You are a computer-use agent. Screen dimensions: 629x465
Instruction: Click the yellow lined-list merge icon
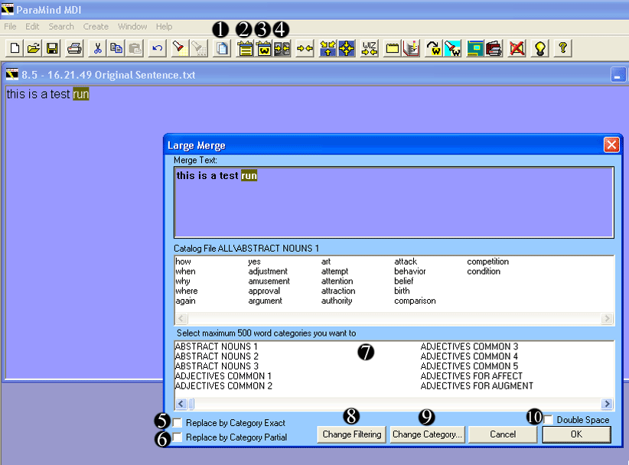(x=245, y=48)
